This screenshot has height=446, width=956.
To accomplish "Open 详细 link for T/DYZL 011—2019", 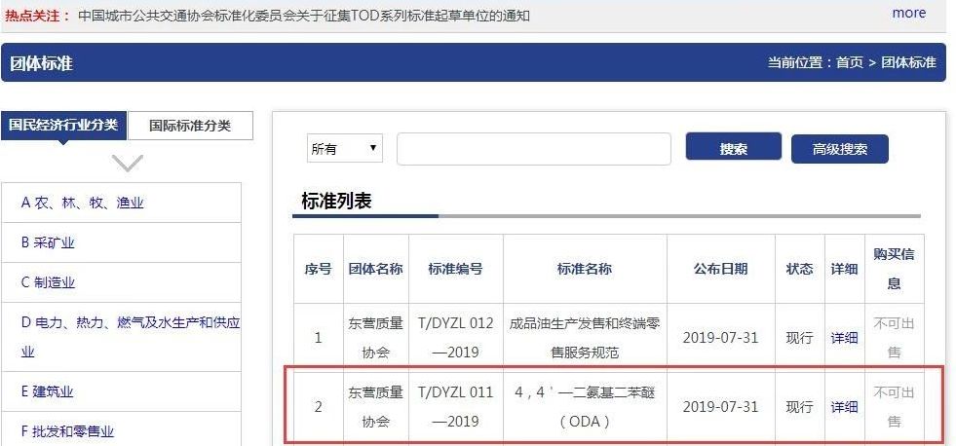I will tap(844, 407).
